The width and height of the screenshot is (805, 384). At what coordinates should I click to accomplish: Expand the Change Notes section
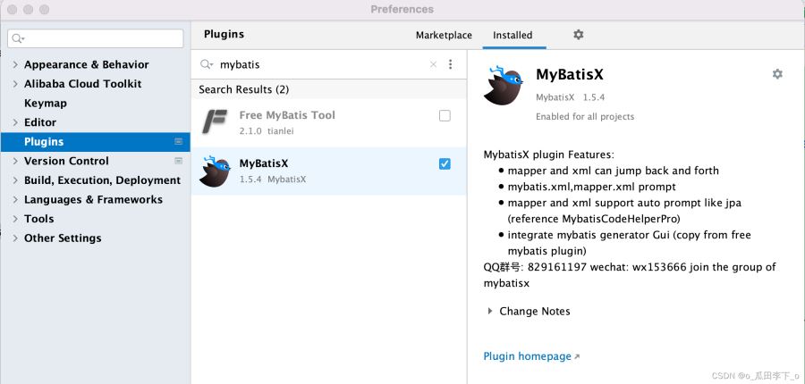click(x=490, y=311)
